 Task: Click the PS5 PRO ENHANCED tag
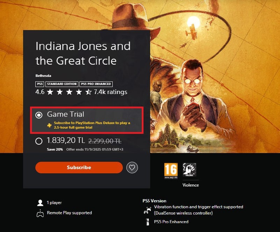point(96,84)
